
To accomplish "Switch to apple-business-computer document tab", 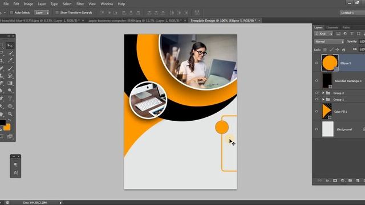I will point(135,20).
